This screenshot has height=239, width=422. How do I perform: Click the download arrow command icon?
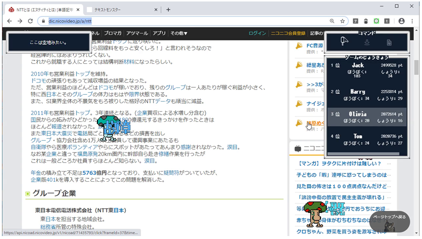click(x=367, y=42)
